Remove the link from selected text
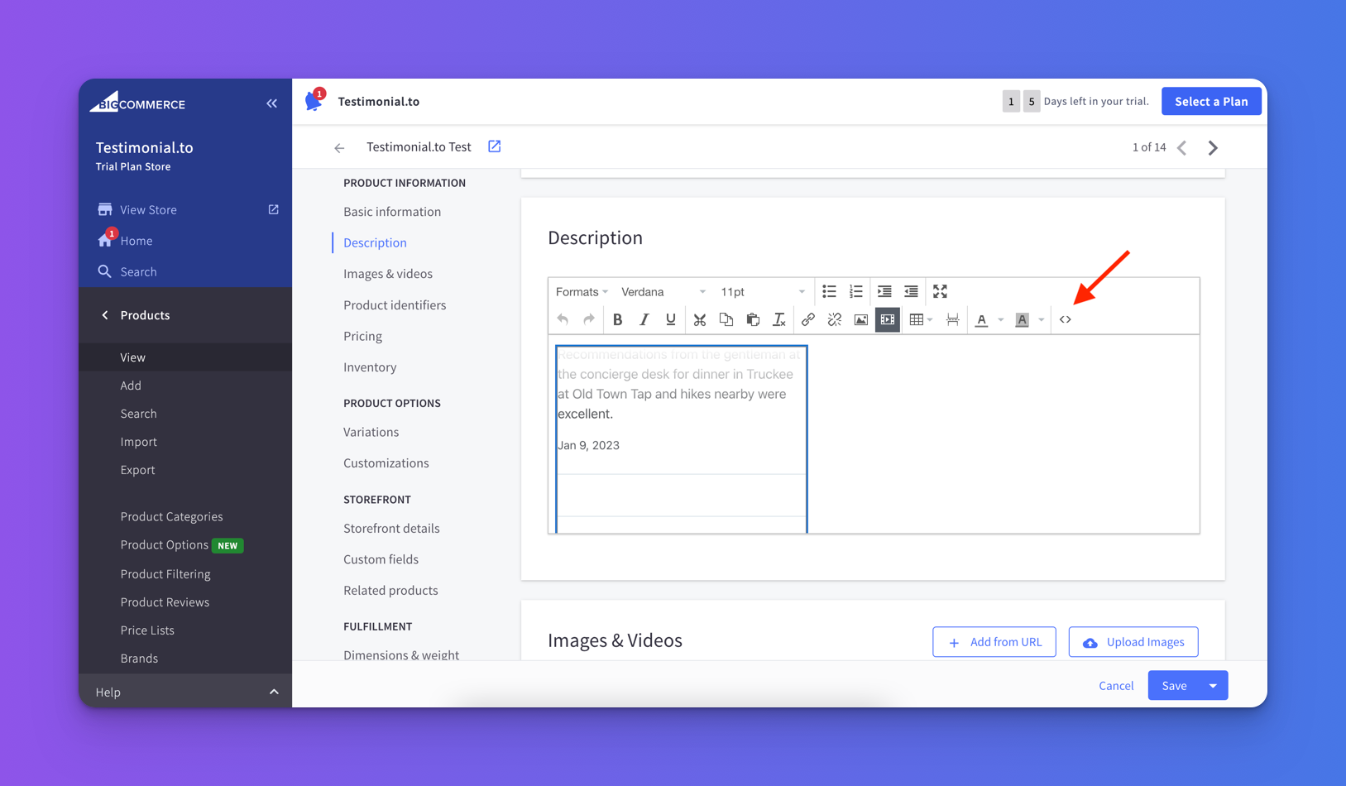This screenshot has width=1346, height=786. (x=834, y=319)
